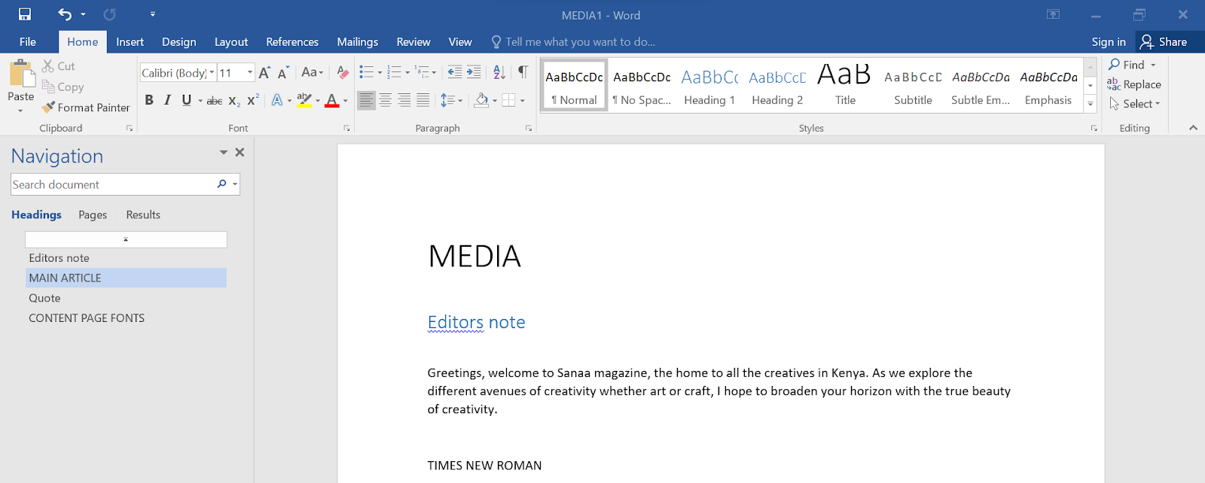Screen dimensions: 1205x483
Task: Toggle superscript formatting
Action: tap(253, 100)
